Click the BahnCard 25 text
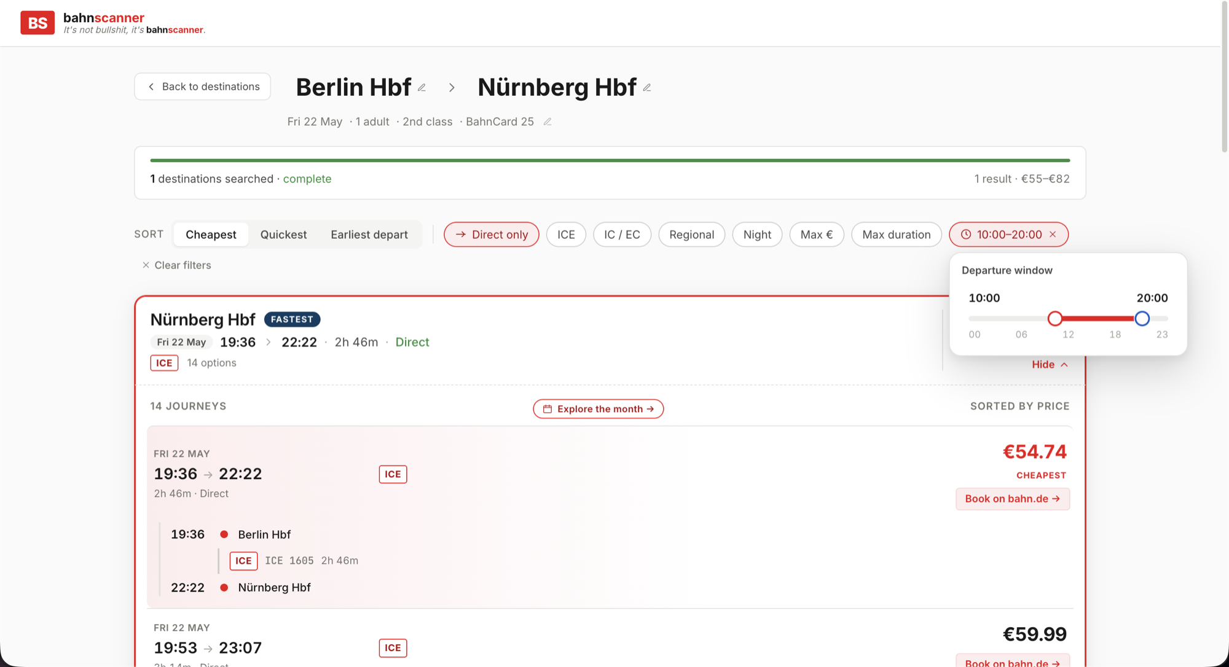This screenshot has height=667, width=1229. click(x=500, y=122)
